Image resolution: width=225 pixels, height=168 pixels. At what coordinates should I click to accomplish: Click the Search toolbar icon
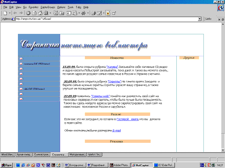46,13
